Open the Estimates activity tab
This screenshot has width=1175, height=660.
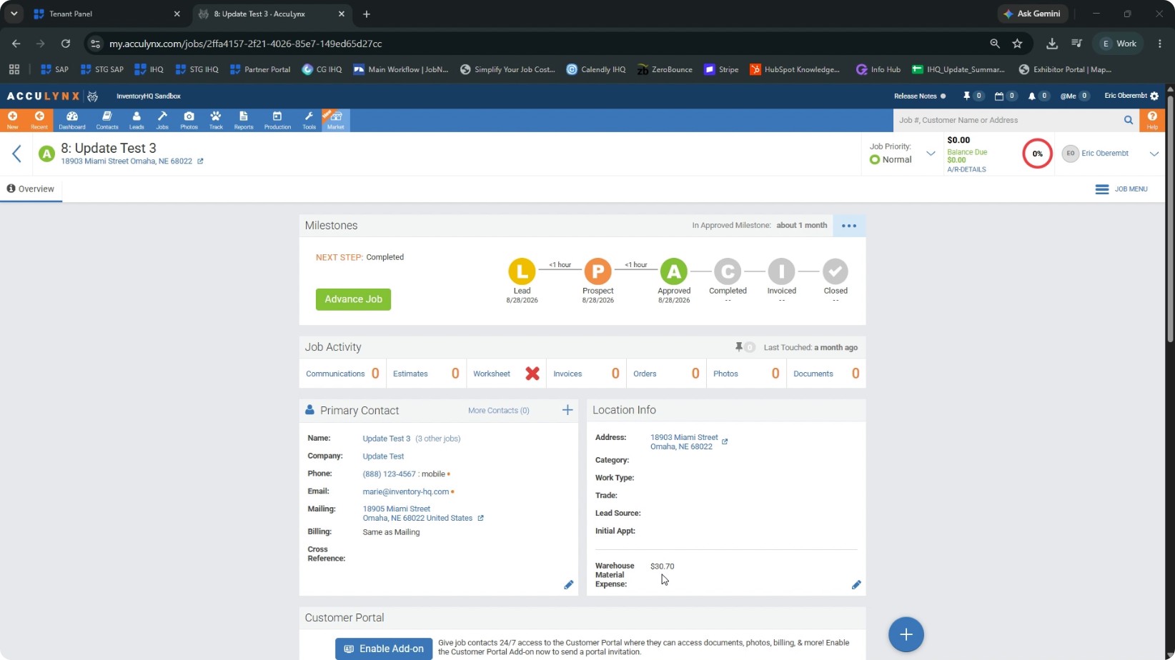tap(426, 374)
